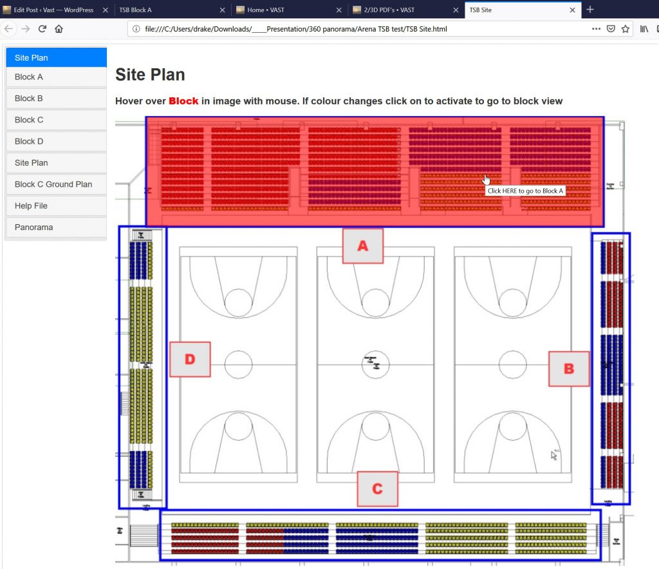Reload the current page
659x569 pixels.
coord(42,29)
